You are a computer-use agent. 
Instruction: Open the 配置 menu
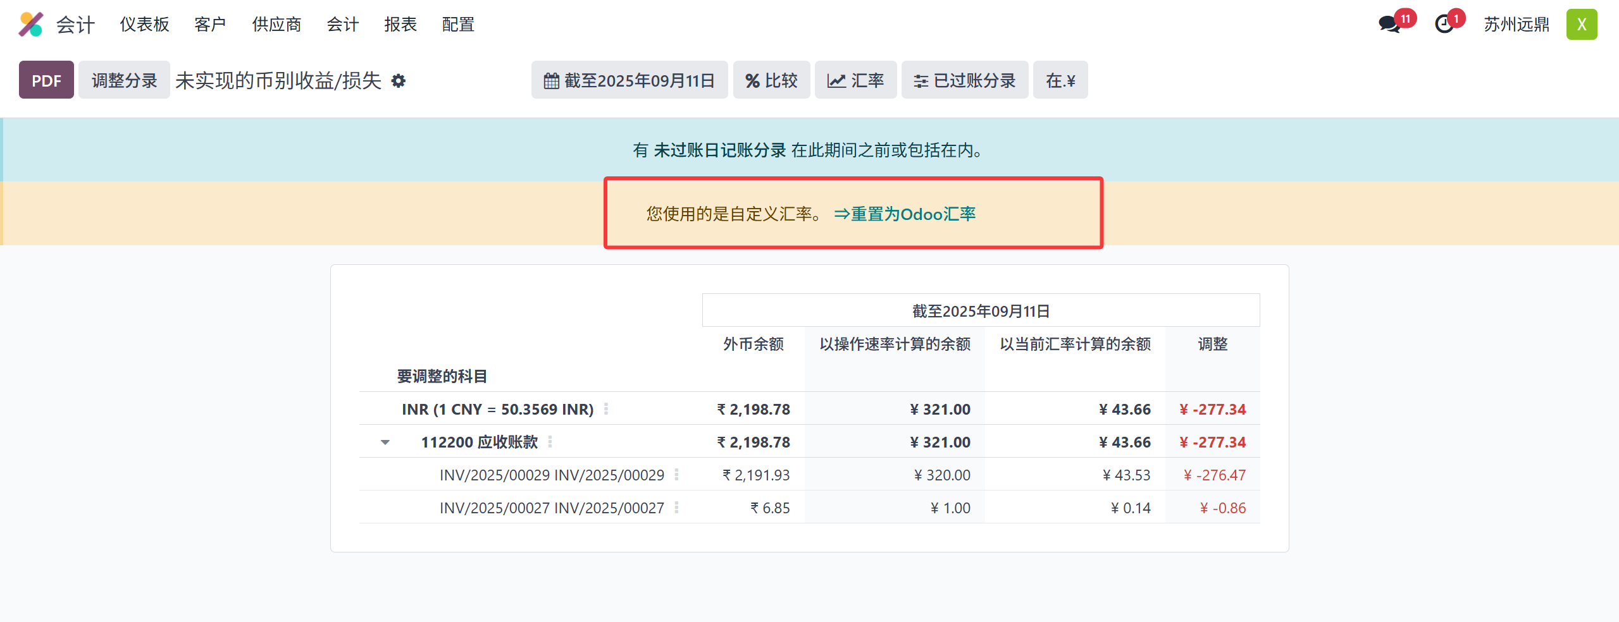tap(458, 25)
